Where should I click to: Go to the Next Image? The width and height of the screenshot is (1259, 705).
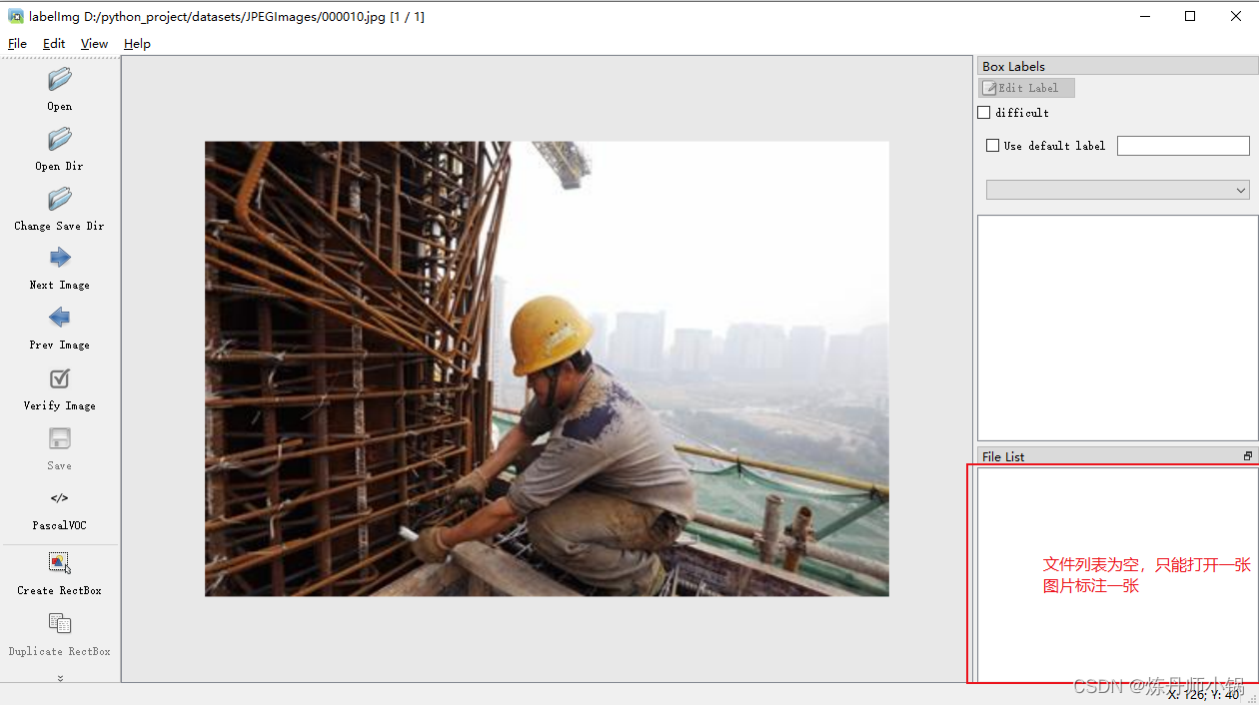(58, 270)
